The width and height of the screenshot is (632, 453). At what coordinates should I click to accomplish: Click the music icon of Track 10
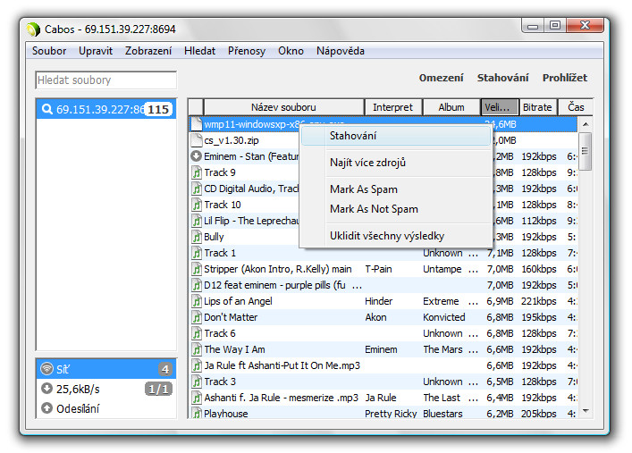pyautogui.click(x=197, y=205)
